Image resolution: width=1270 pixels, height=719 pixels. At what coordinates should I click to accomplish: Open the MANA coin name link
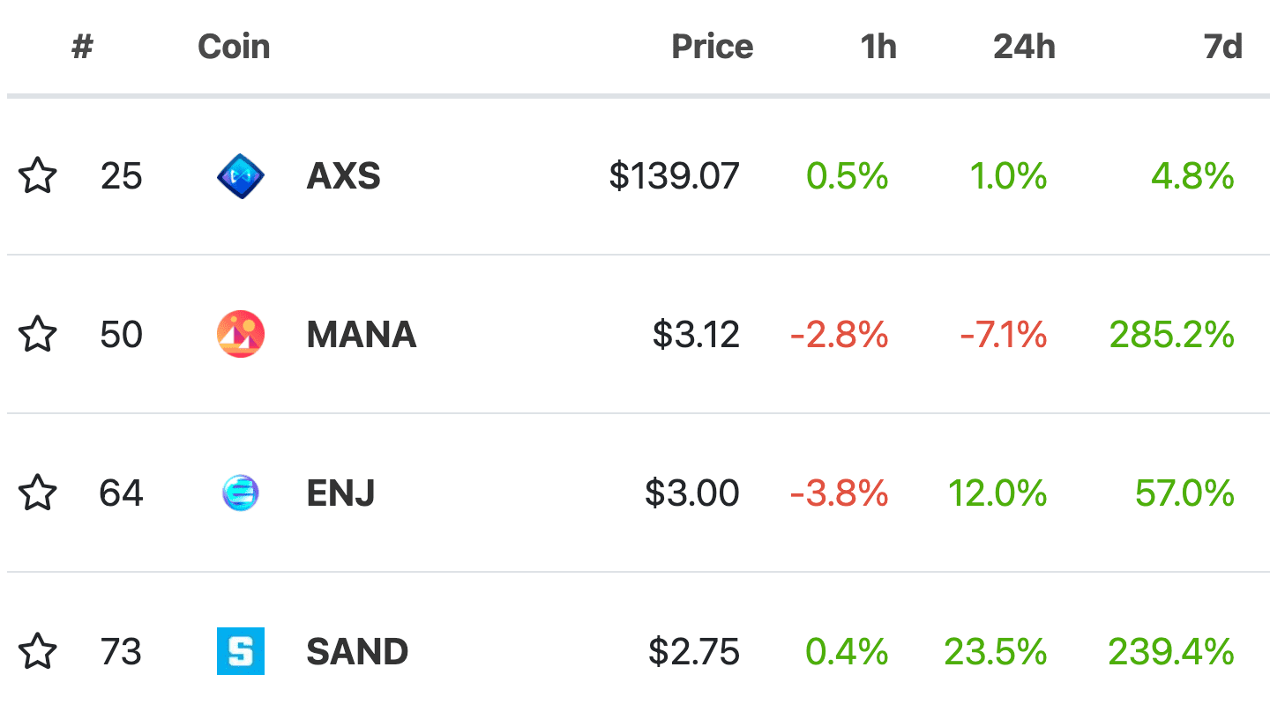[x=362, y=335]
